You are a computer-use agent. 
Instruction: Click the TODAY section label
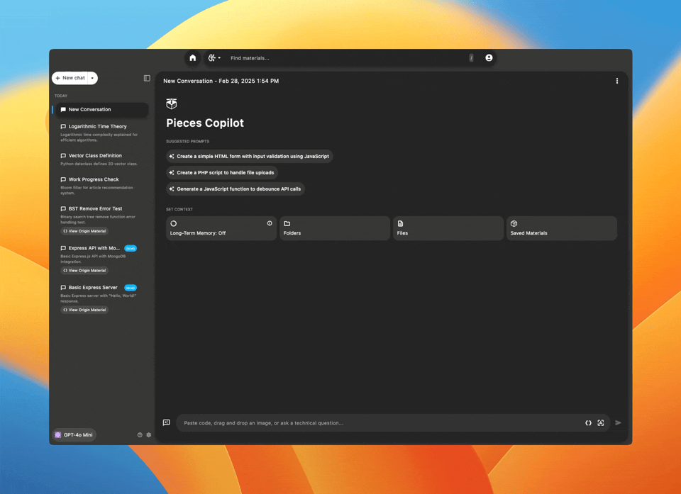point(61,96)
